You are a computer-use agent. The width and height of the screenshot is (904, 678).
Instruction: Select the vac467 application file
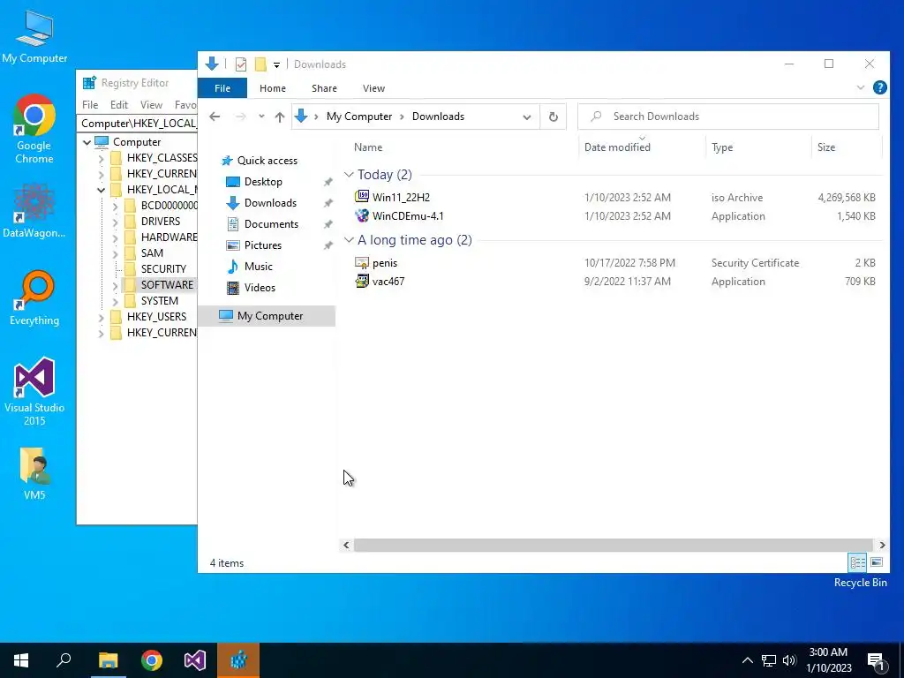[x=615, y=282]
